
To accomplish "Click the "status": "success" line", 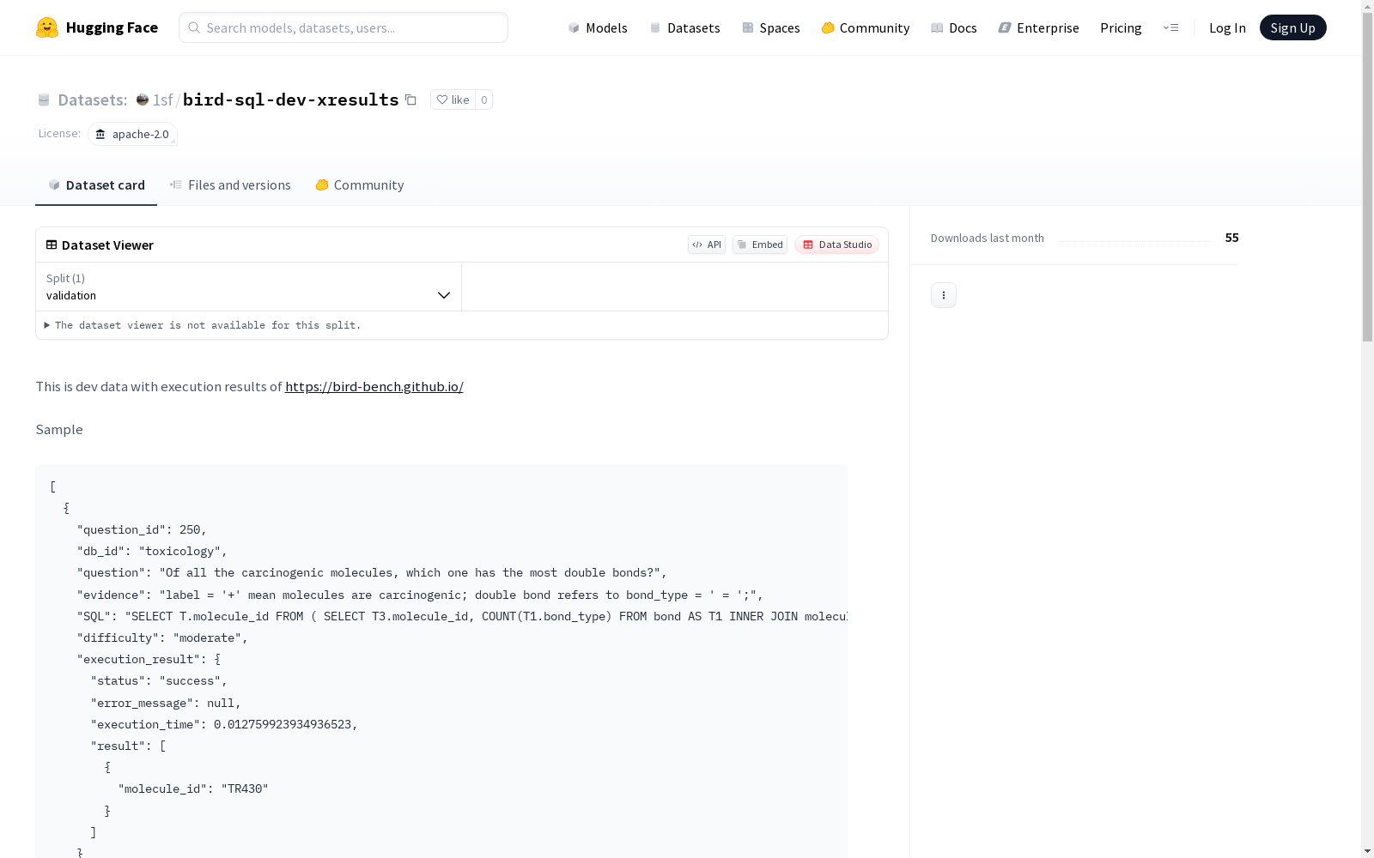I will tap(159, 680).
